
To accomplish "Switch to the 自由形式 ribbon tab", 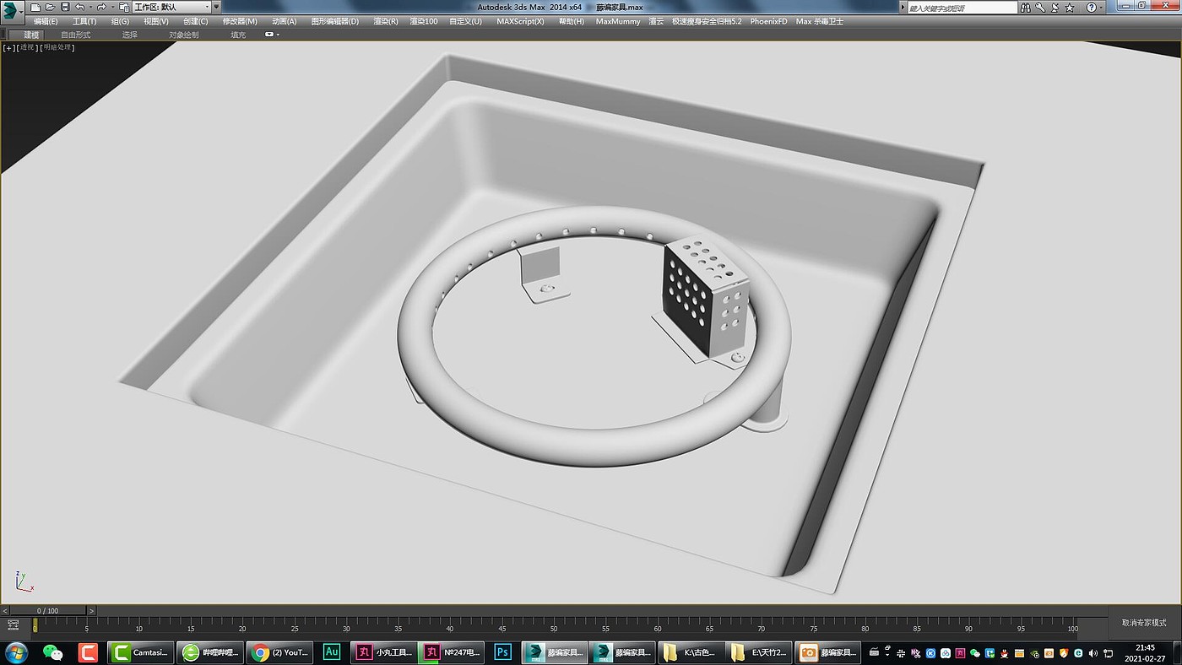I will click(x=75, y=35).
